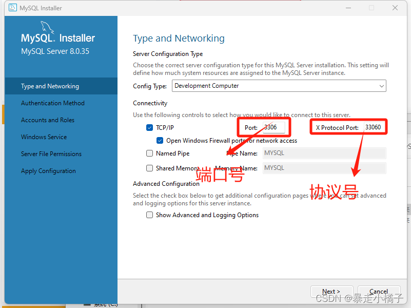Click the Pipe Name MYSQL field

click(324, 153)
